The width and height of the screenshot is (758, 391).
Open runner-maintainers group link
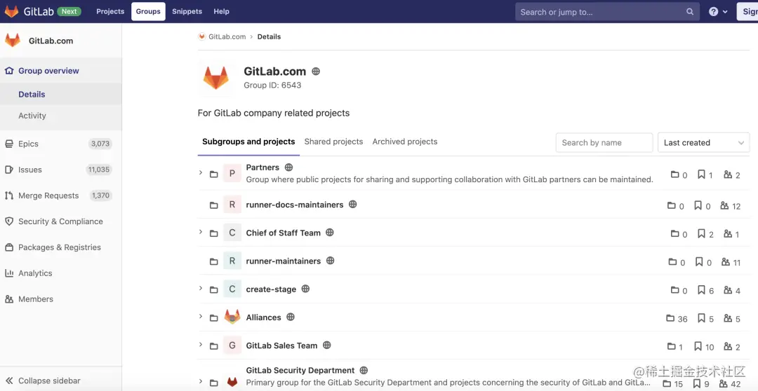coord(284,261)
